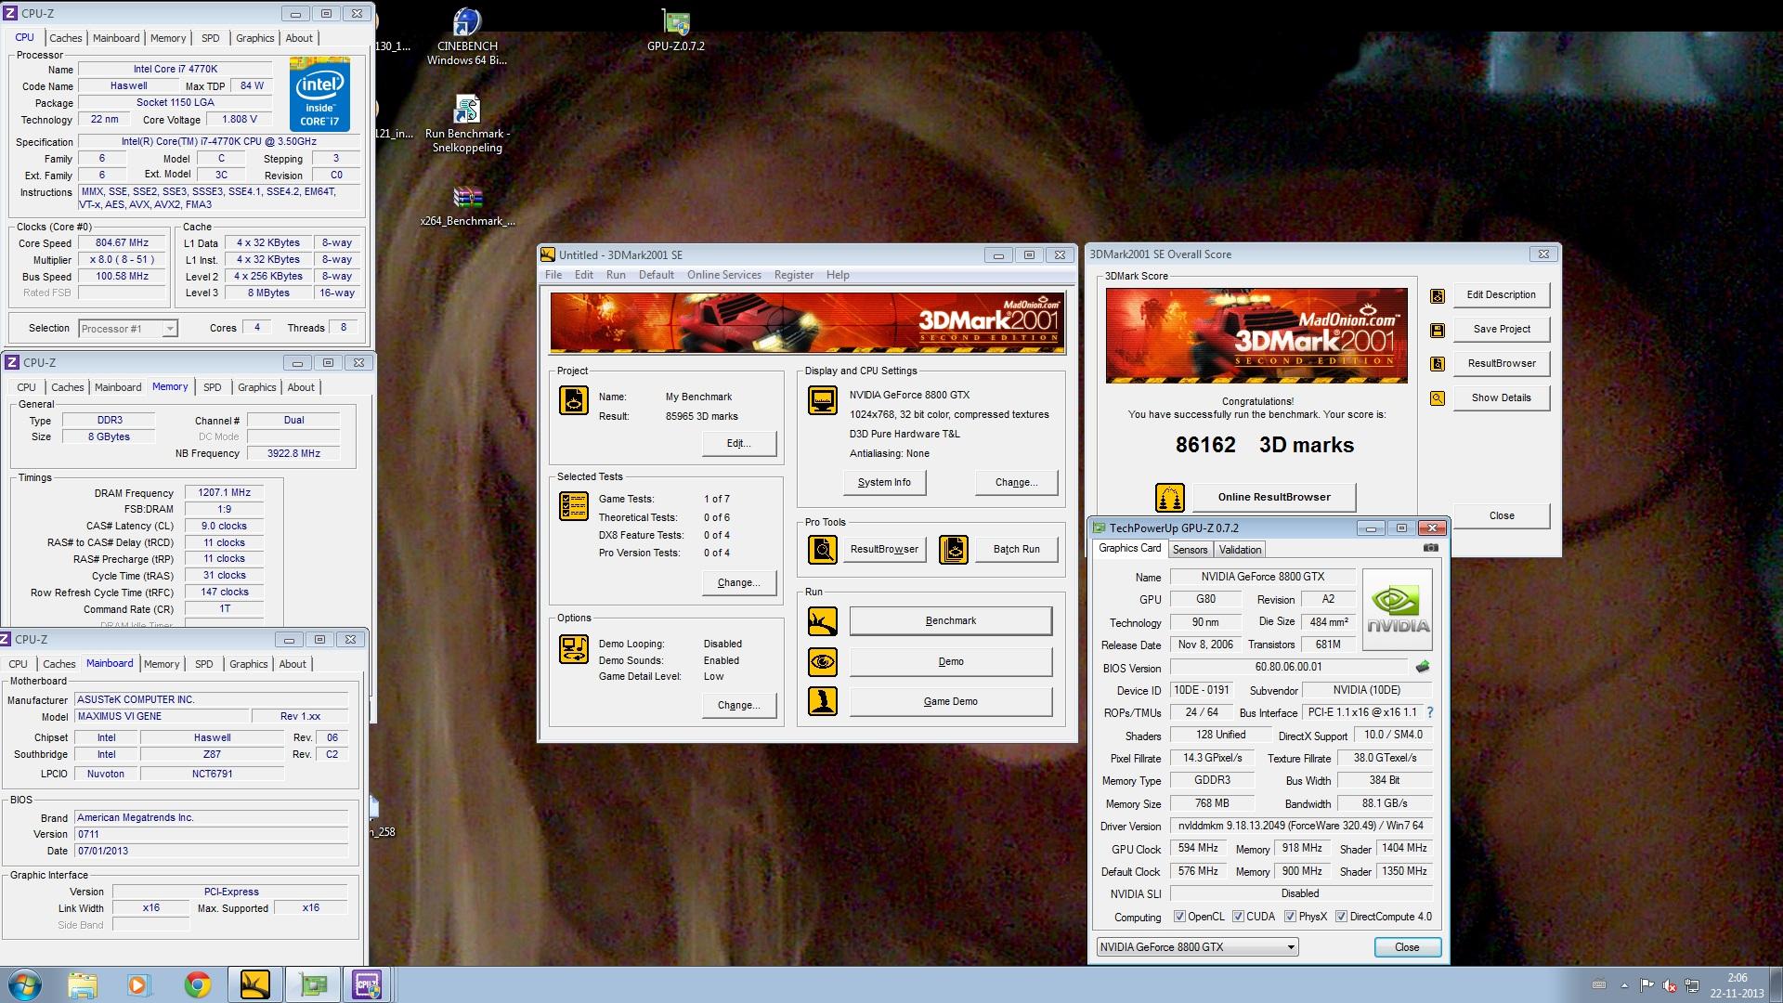Toggle the CUDA checkbox in GPU-Z
This screenshot has width=1783, height=1003.
coord(1238,917)
